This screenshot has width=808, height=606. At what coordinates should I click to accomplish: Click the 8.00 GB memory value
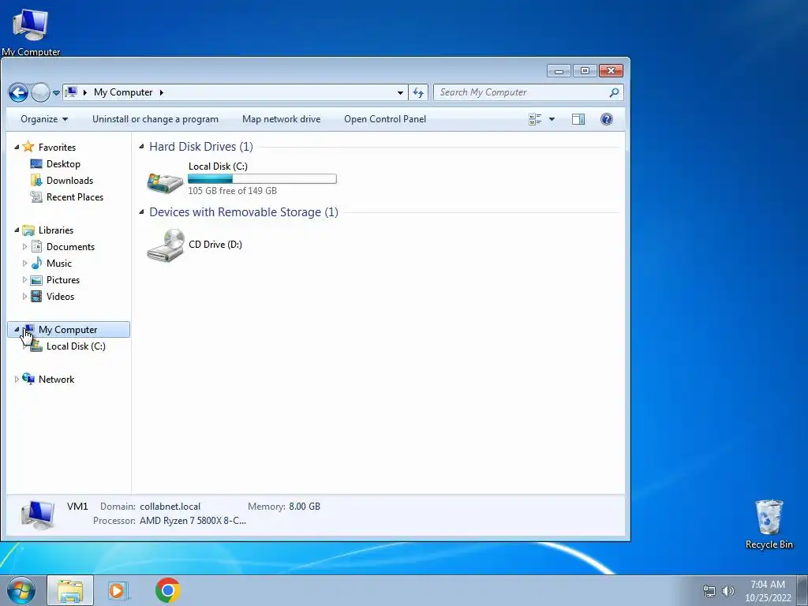305,507
